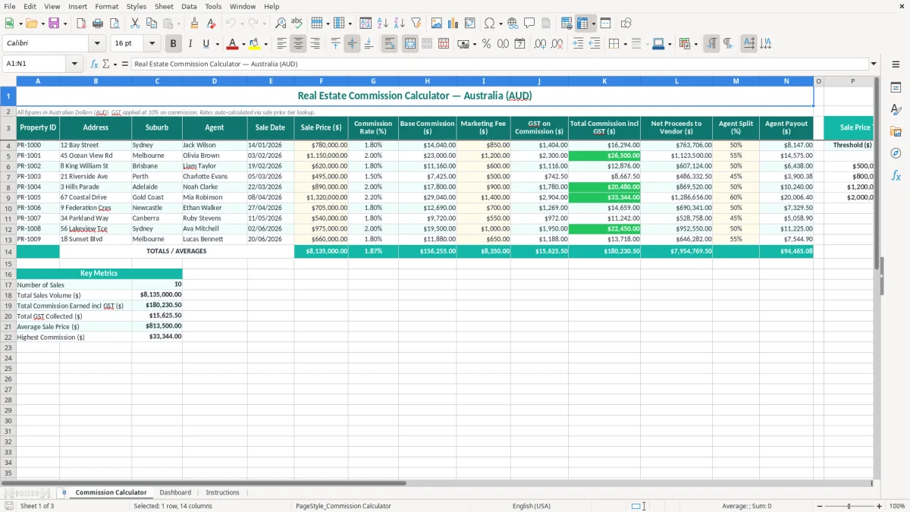Toggle Underline formatting
910x512 pixels.
coord(206,44)
